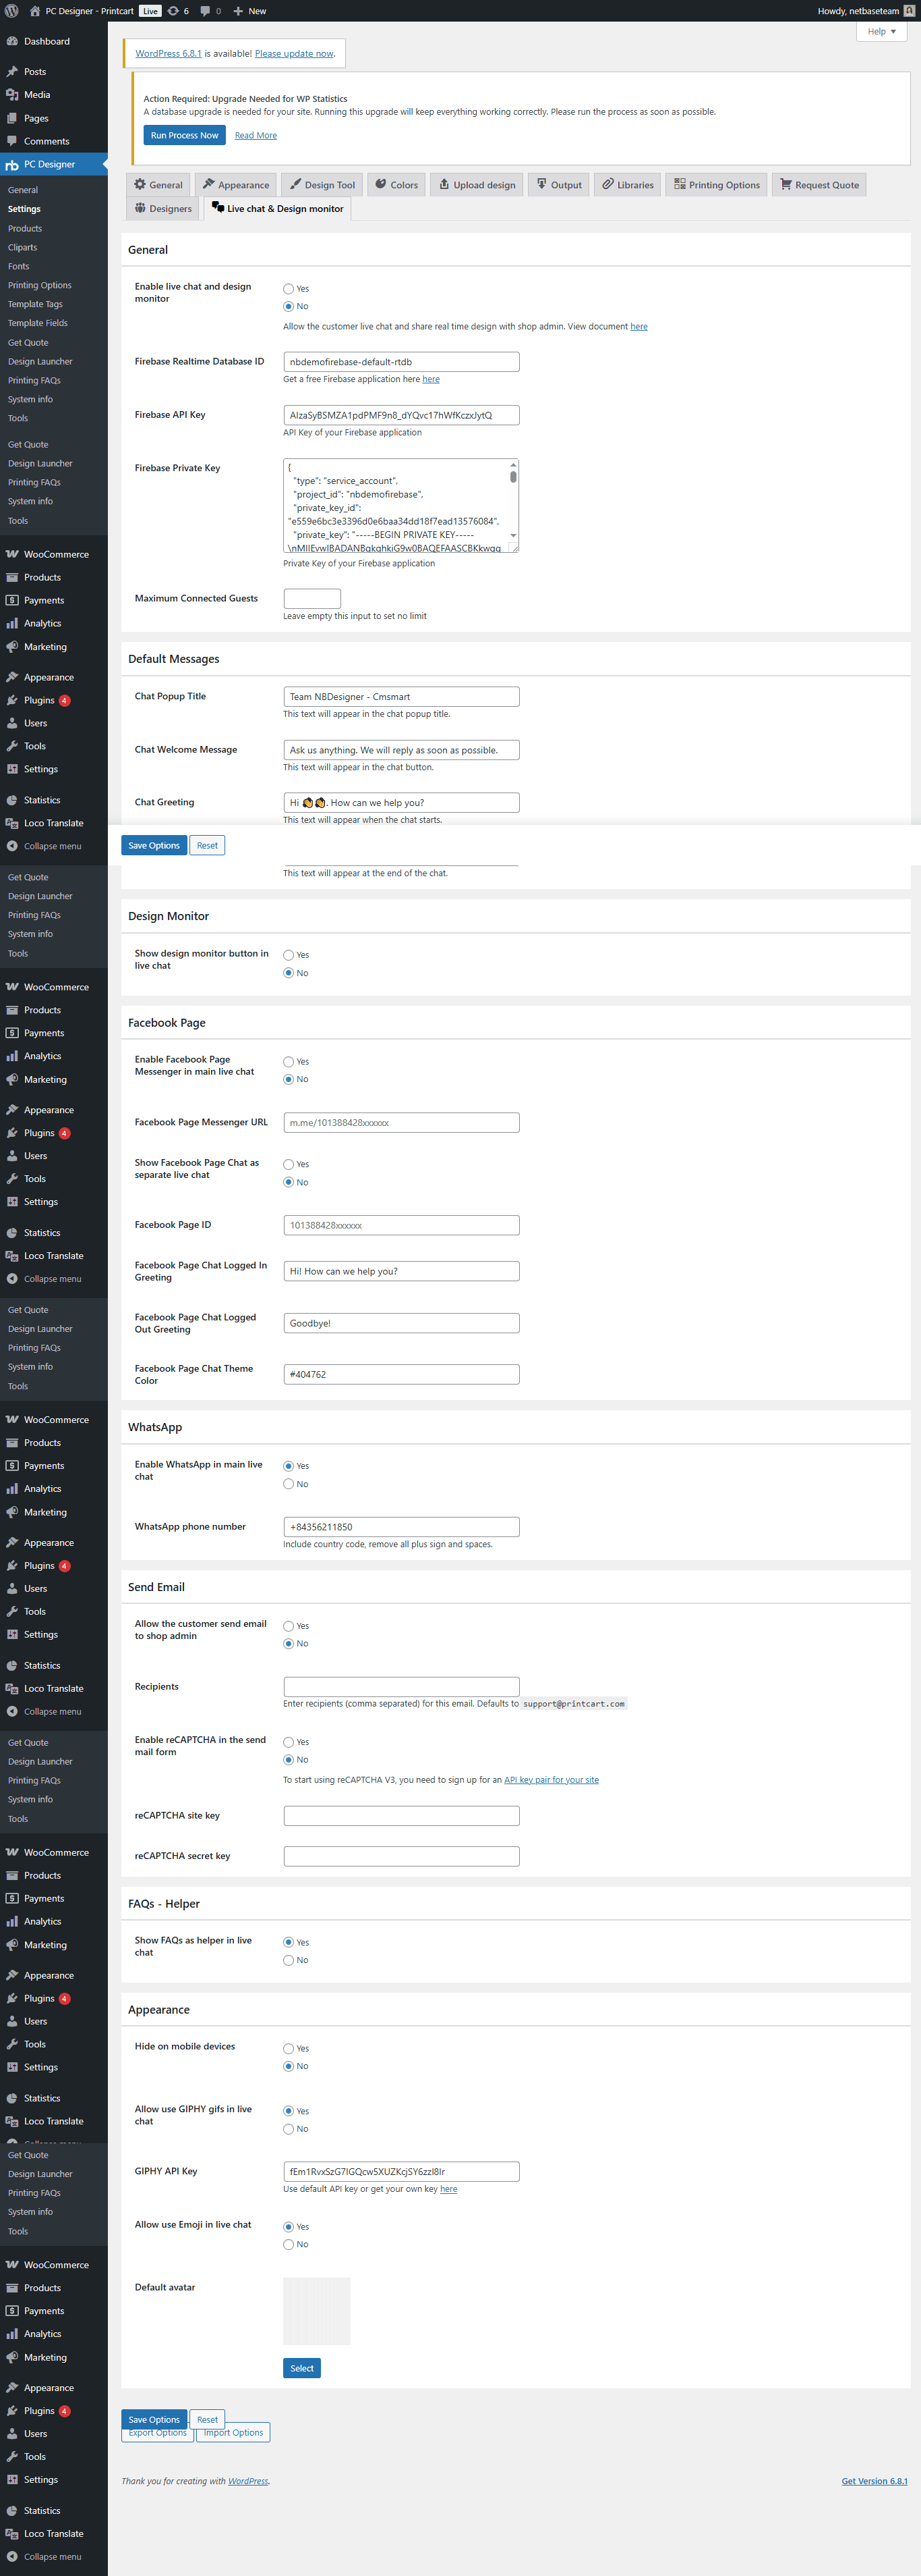
Task: Switch to the General settings tab
Action: (159, 184)
